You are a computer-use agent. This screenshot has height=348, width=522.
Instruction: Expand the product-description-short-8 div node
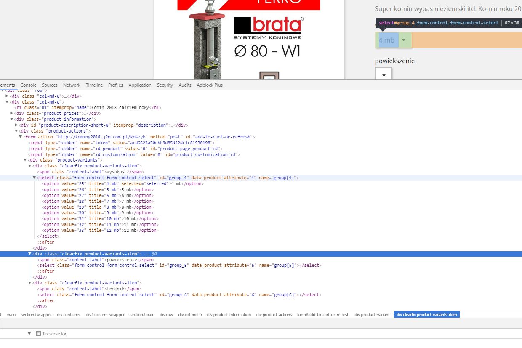[x=16, y=125]
